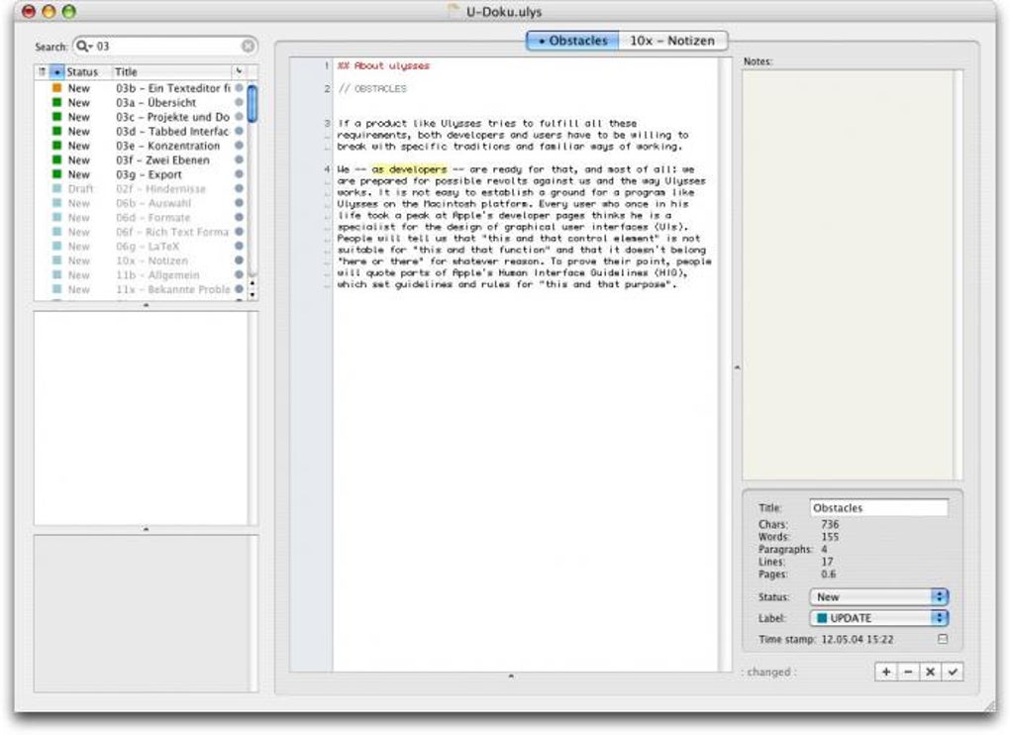Select document 03d – Tabbed Interfac
The image size is (1010, 735).
141,131
